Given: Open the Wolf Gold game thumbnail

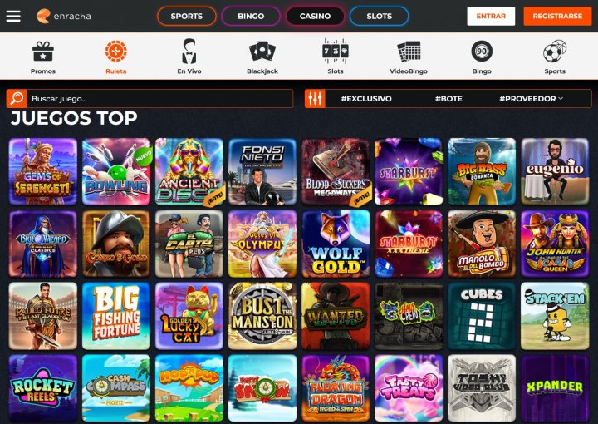Looking at the screenshot, I should point(336,244).
